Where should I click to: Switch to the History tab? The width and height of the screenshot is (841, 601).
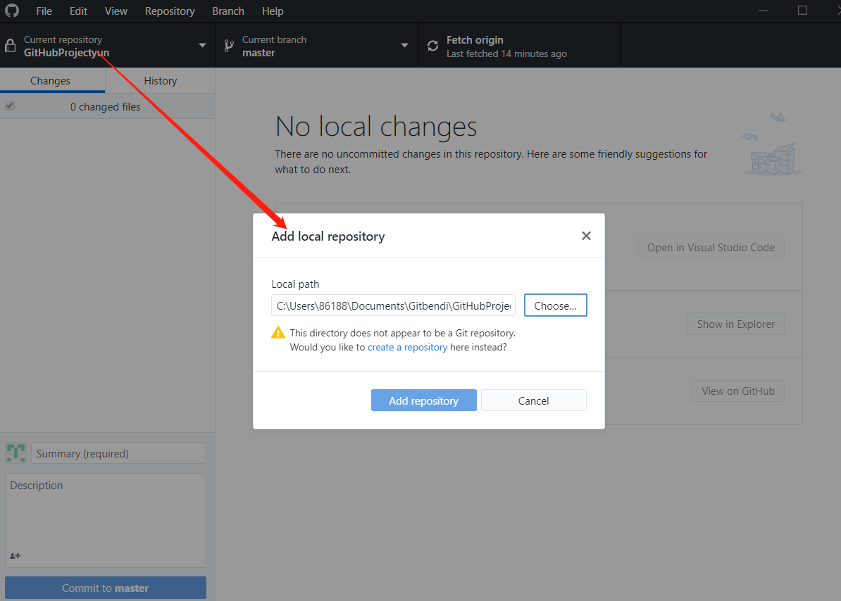(x=161, y=80)
